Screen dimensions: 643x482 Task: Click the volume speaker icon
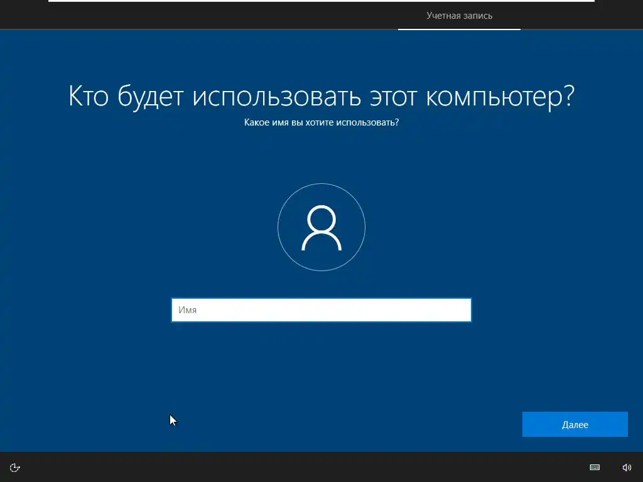[627, 467]
